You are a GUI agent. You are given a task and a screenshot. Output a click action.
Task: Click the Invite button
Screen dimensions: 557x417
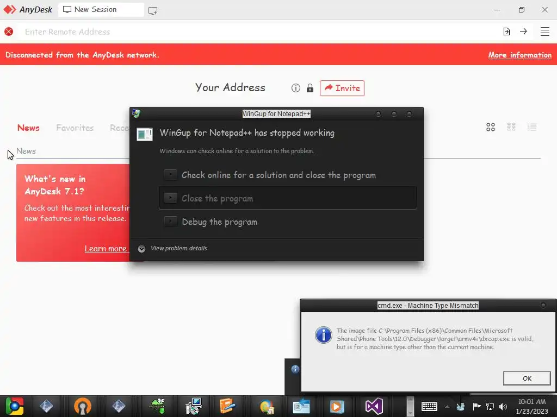[342, 88]
